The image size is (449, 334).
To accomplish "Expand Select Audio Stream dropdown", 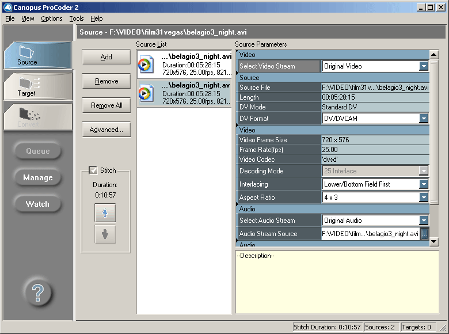I will (424, 221).
